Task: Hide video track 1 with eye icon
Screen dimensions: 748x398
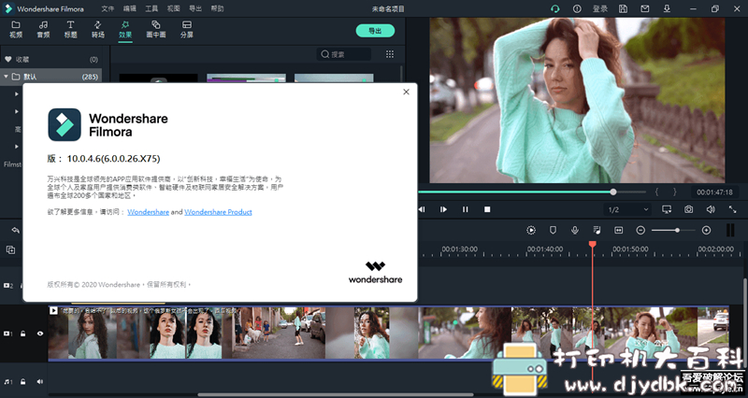Action: click(40, 334)
